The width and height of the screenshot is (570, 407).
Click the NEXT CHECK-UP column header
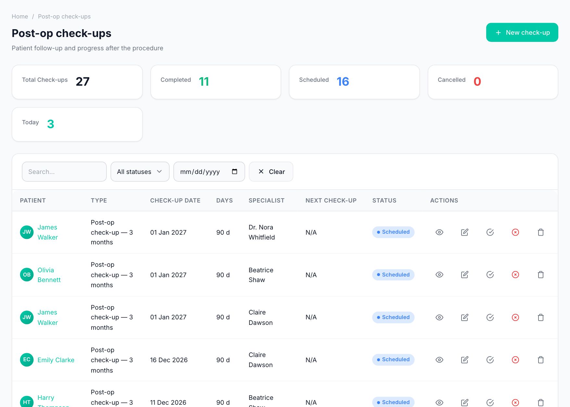pyautogui.click(x=331, y=201)
